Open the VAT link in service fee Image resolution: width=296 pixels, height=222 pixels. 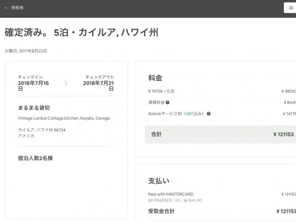click(x=189, y=114)
